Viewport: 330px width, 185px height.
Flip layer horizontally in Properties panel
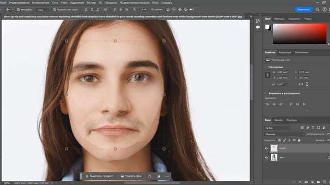(x=301, y=84)
